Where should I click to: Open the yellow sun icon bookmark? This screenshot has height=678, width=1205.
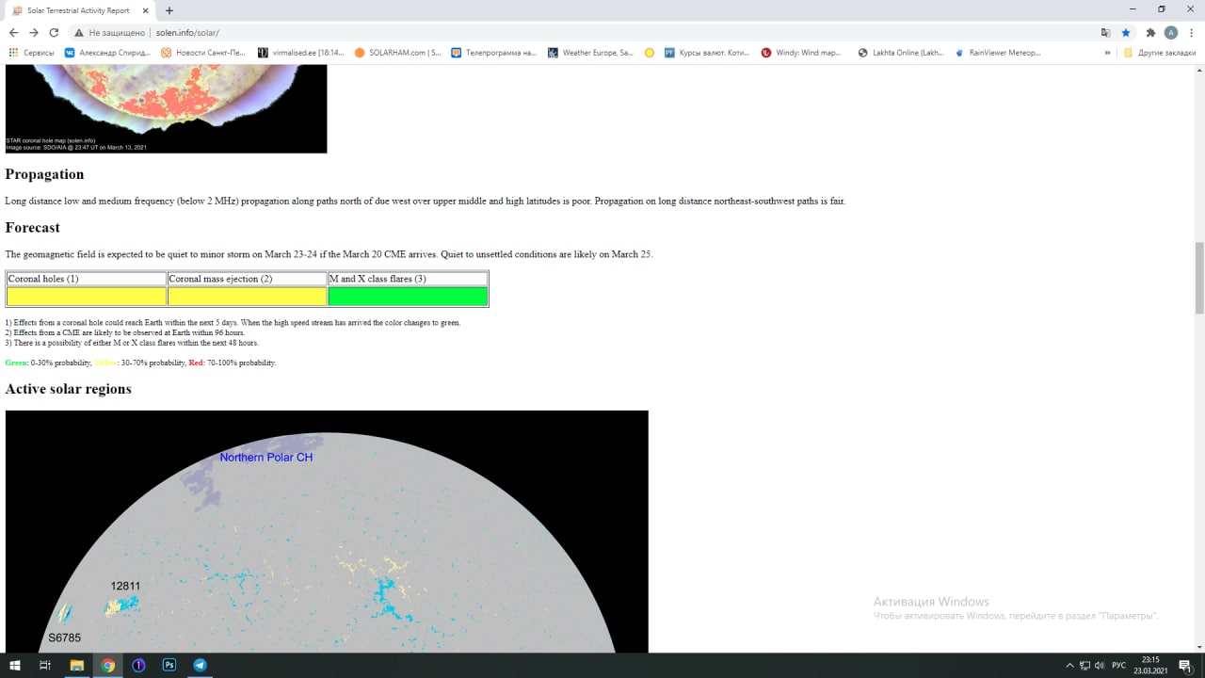(650, 53)
